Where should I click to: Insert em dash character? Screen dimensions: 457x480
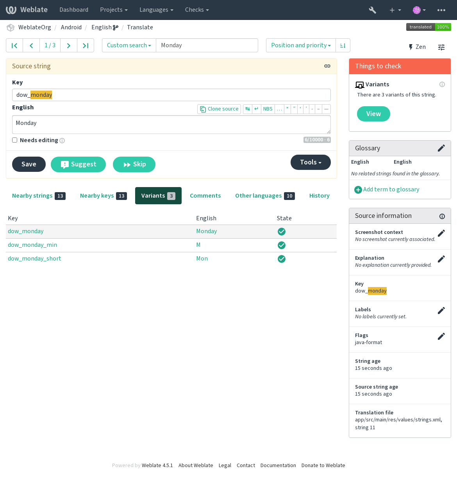click(x=326, y=109)
